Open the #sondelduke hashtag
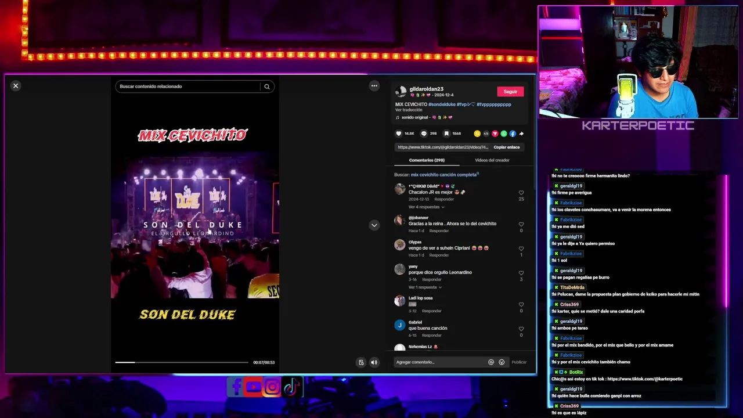The width and height of the screenshot is (743, 418). (442, 105)
